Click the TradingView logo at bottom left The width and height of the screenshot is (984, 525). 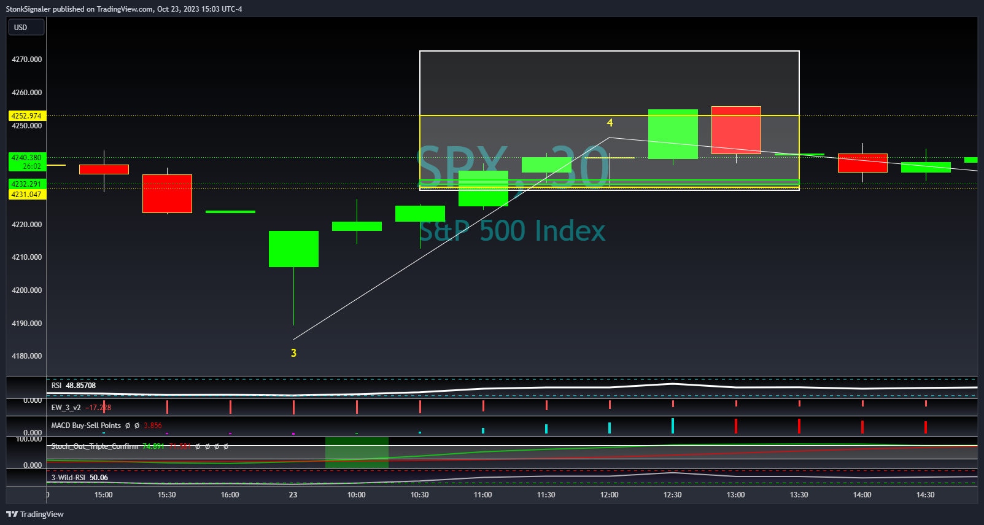(x=35, y=515)
